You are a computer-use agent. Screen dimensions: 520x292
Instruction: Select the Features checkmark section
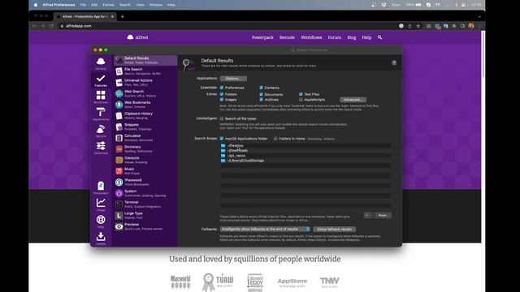click(x=101, y=80)
